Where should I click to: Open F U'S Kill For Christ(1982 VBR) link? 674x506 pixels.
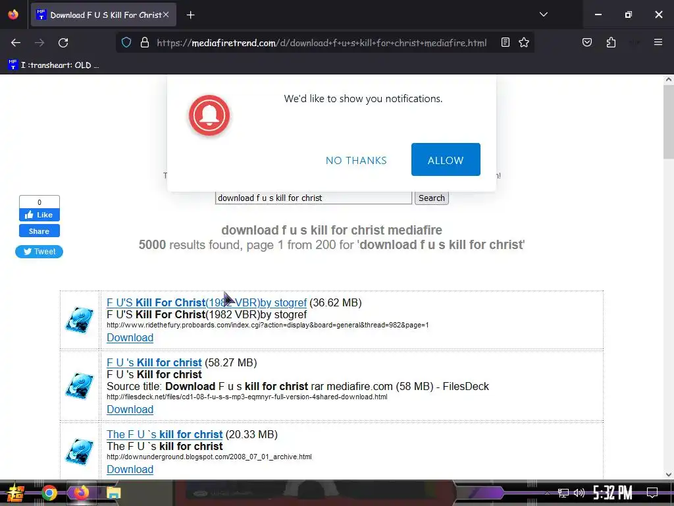(207, 303)
